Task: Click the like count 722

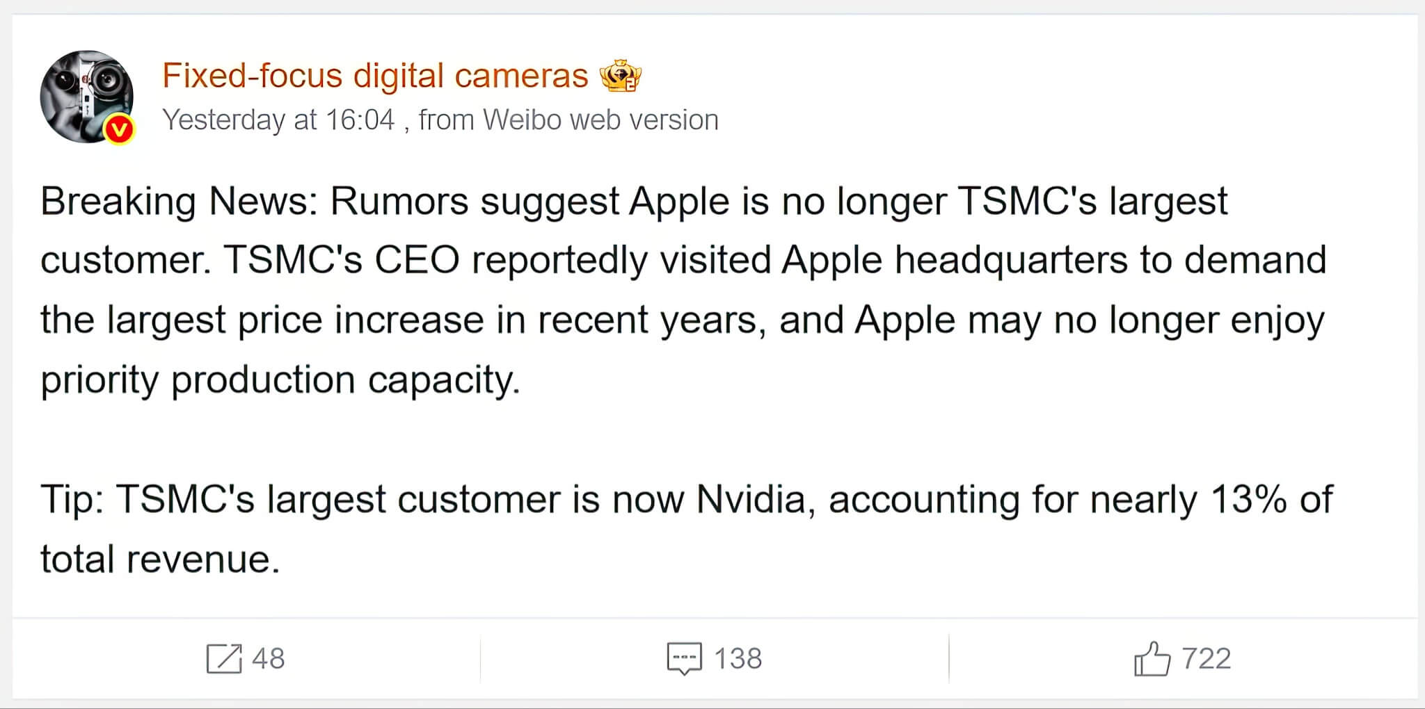Action: tap(1207, 658)
